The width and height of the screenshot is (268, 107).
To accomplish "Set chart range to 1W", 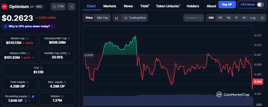I will (x=220, y=18).
